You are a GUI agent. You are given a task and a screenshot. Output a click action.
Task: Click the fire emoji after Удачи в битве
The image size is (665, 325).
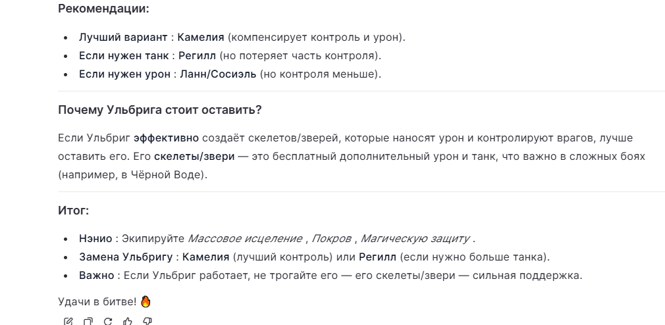coord(146,302)
